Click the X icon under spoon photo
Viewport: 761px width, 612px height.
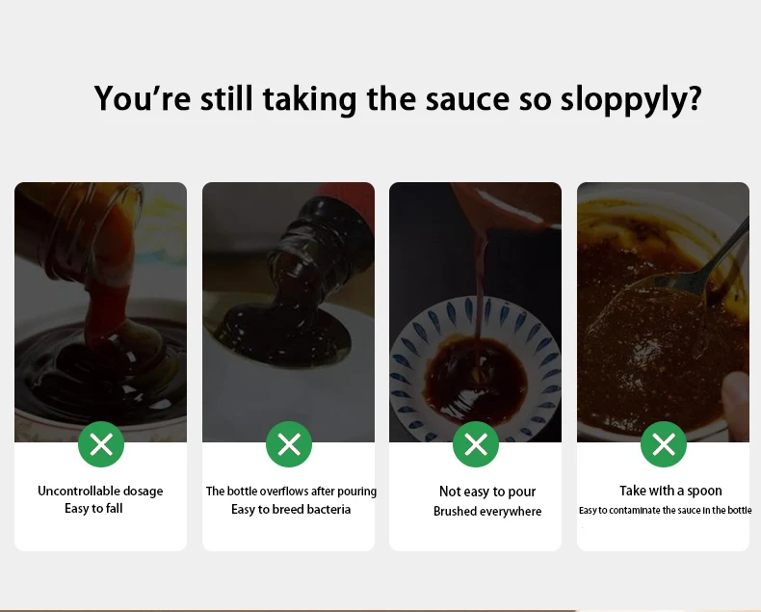click(664, 444)
